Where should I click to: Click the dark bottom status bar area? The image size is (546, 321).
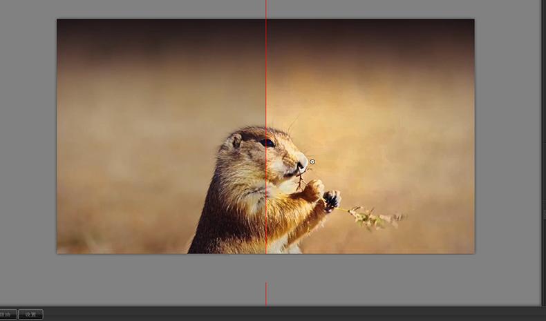(x=276, y=315)
